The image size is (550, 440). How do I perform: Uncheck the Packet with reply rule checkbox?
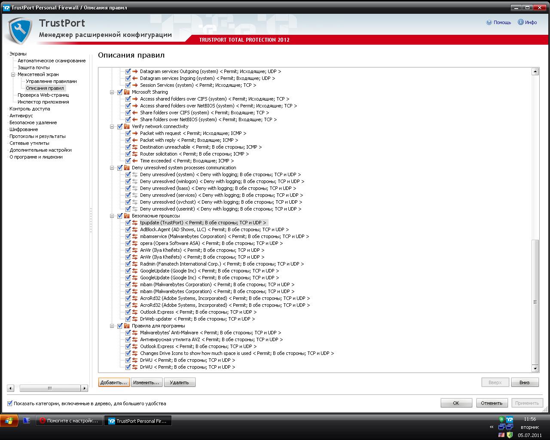(128, 140)
